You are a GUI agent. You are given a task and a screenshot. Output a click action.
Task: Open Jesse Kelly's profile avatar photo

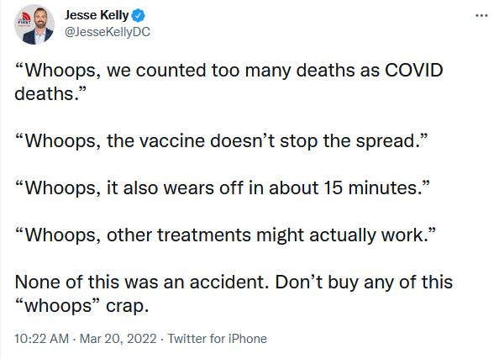click(34, 24)
